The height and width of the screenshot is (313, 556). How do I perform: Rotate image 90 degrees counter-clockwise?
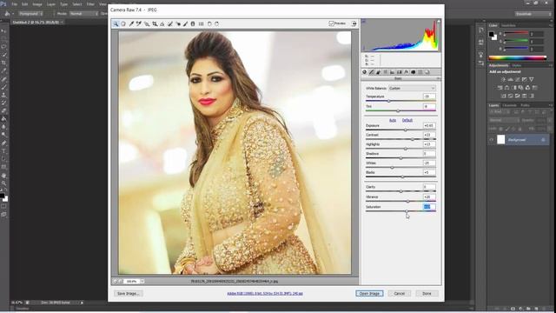209,23
